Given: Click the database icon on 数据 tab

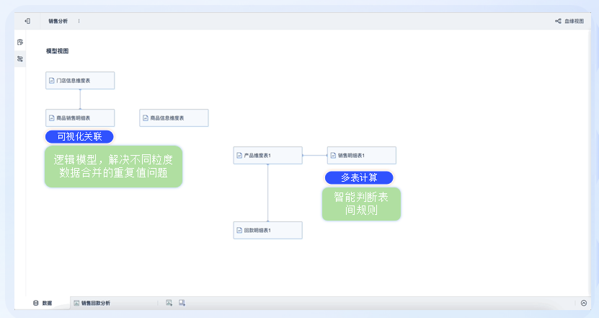Looking at the screenshot, I should pyautogui.click(x=36, y=303).
